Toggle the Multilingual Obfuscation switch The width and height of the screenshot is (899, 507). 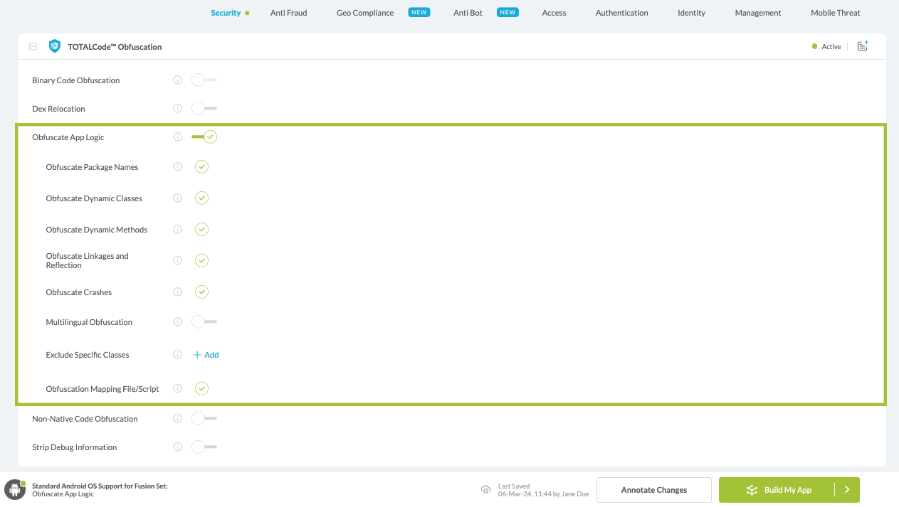pyautogui.click(x=204, y=322)
